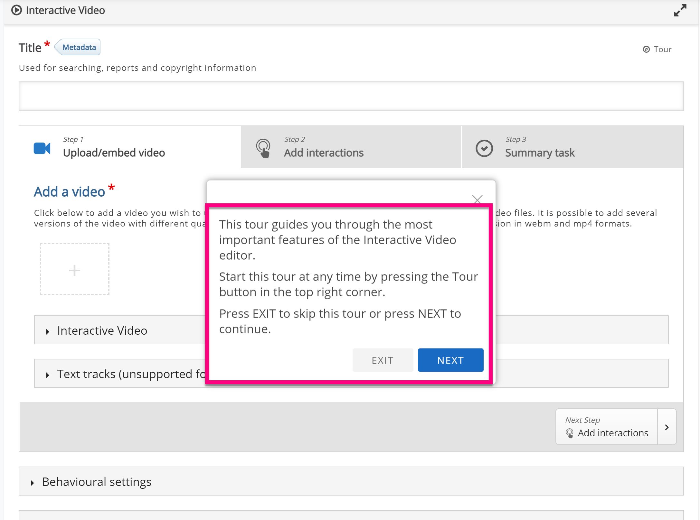Click the Add interactions touch icon
Screen dimensions: 700x520
(263, 148)
